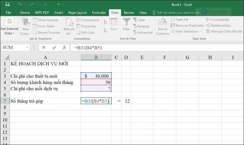This screenshot has height=145, width=244.
Task: Switch to the Home tab
Action: tap(25, 12)
